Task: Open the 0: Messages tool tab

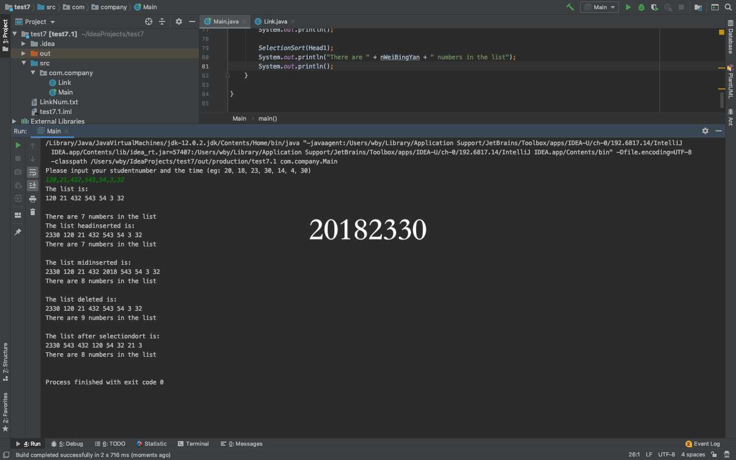Action: click(x=241, y=444)
